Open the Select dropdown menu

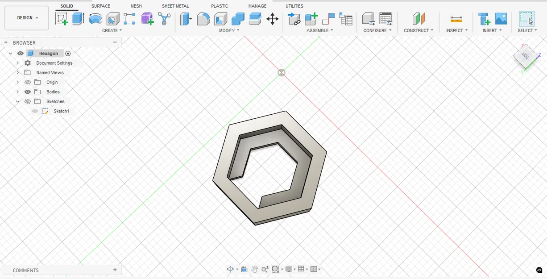527,30
